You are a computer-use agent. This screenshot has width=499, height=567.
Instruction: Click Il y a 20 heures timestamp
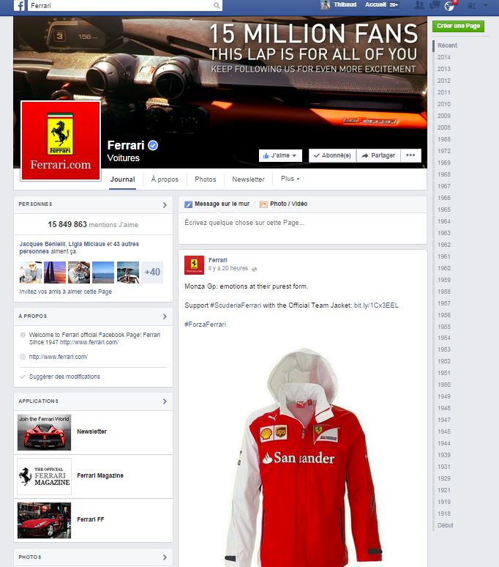228,268
